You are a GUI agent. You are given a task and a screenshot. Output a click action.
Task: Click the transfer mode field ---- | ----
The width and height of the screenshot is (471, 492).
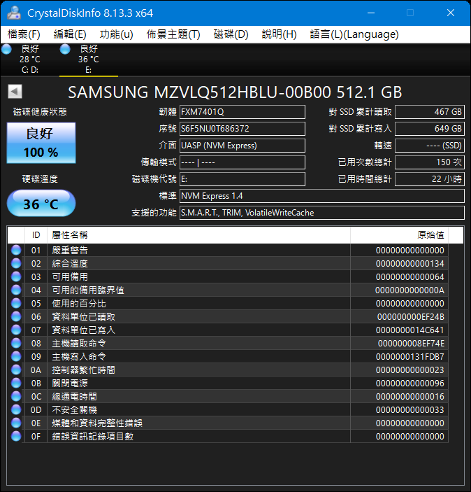click(x=242, y=162)
